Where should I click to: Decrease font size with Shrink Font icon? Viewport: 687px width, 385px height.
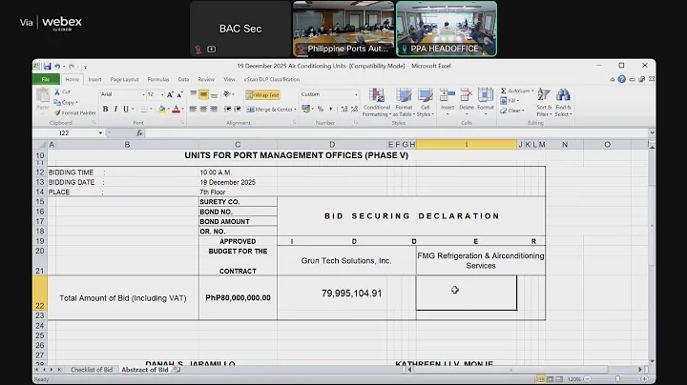click(x=179, y=94)
